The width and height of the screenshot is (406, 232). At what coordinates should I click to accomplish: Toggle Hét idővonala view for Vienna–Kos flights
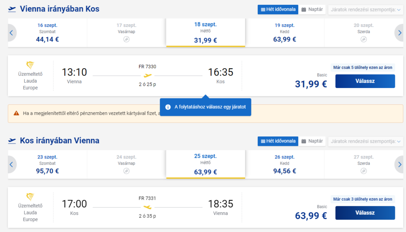point(278,10)
